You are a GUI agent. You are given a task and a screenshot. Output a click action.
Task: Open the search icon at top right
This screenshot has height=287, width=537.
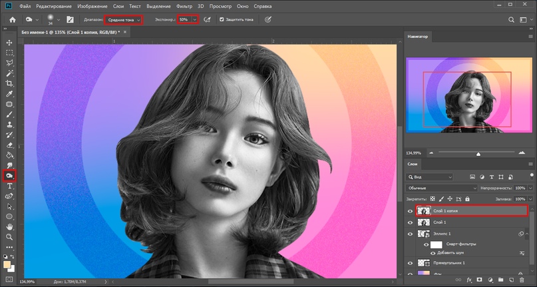tap(511, 20)
